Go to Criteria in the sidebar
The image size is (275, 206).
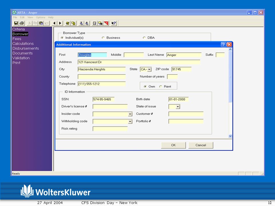pos(18,29)
